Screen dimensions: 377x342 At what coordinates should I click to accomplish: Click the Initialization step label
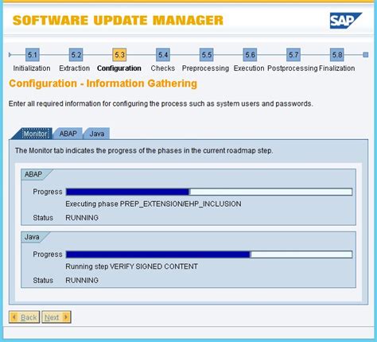[x=32, y=68]
